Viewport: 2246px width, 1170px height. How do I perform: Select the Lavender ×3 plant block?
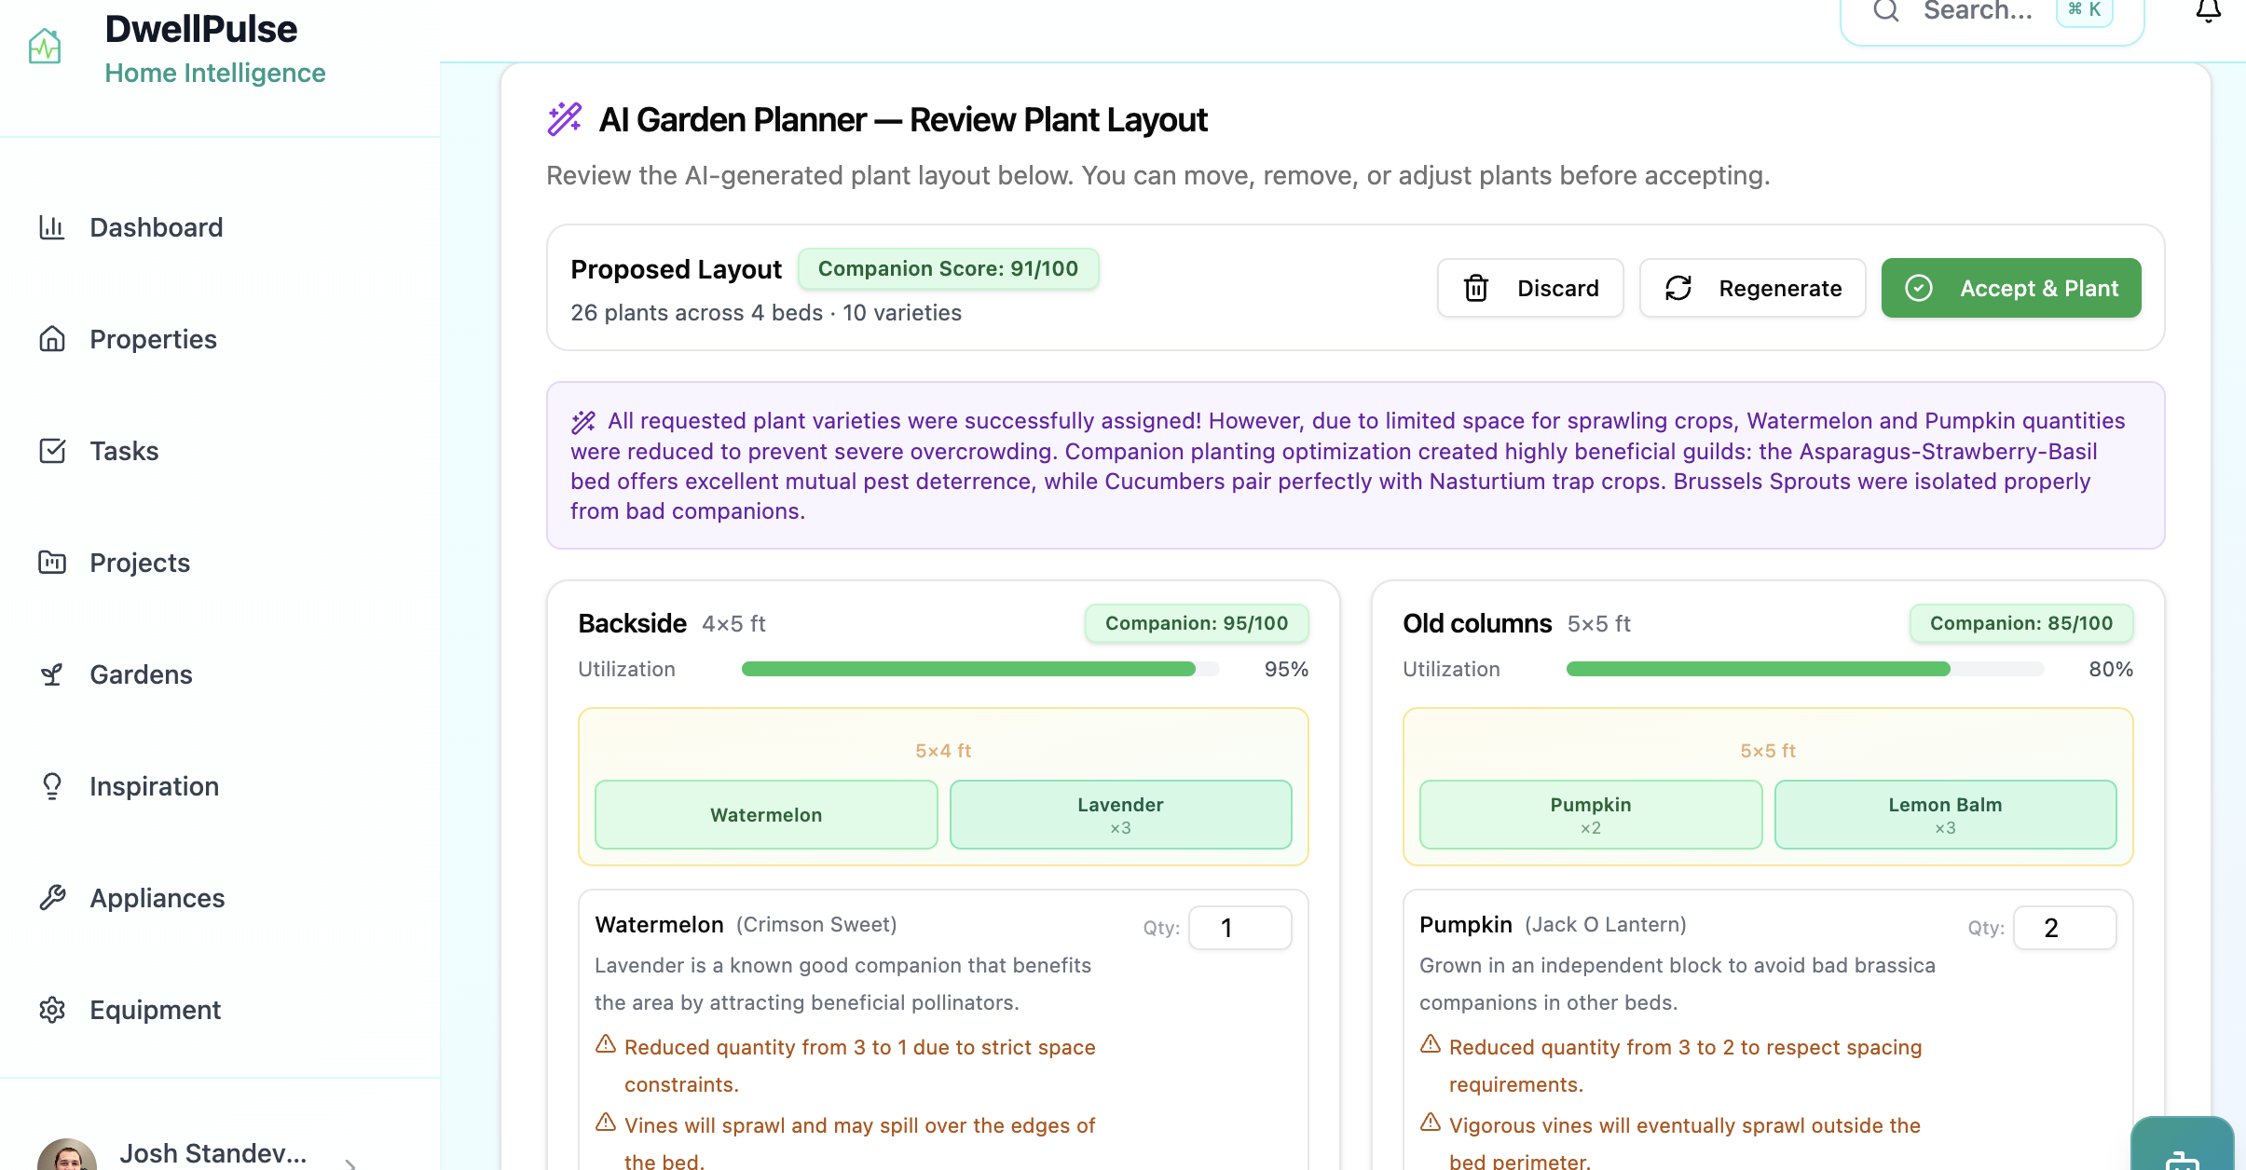1120,814
